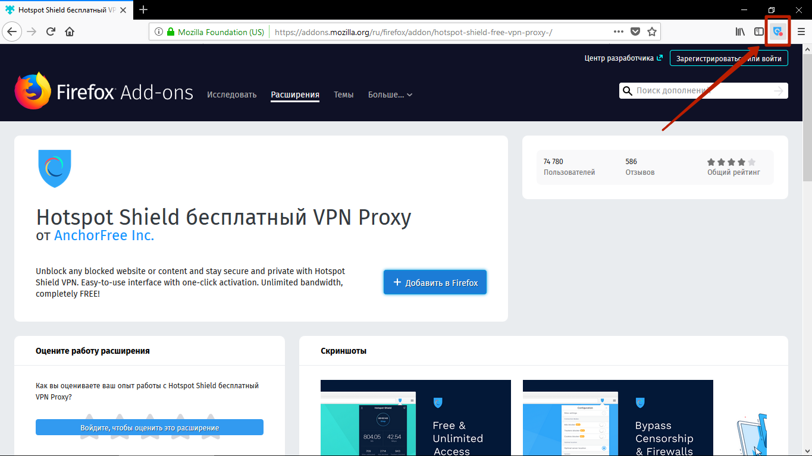Open Центр разработчика link

623,58
